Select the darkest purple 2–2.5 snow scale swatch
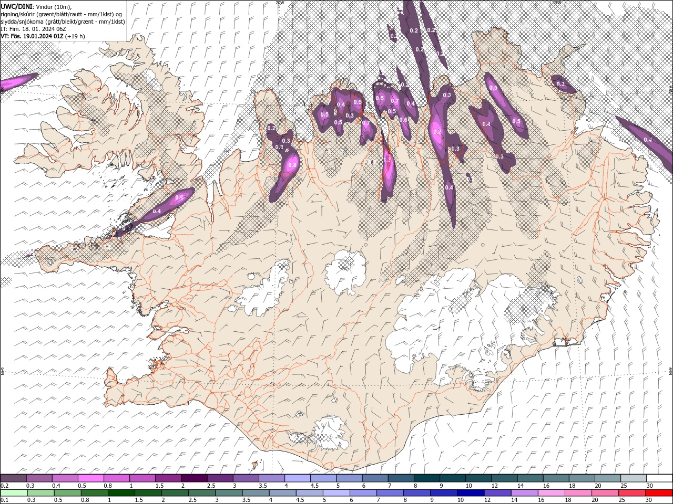Image resolution: width=673 pixels, height=504 pixels. [x=195, y=478]
